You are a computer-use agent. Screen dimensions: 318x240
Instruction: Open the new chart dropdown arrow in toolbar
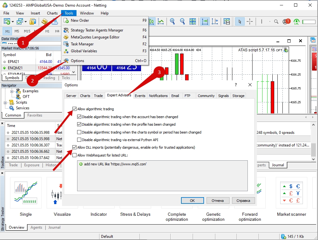pyautogui.click(x=13, y=22)
